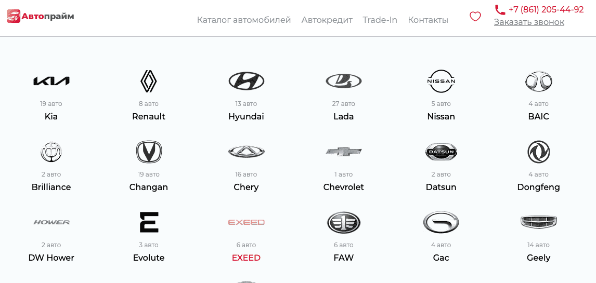596x283 pixels.
Task: Click the Chevrolet bowtie logo
Action: click(x=343, y=152)
